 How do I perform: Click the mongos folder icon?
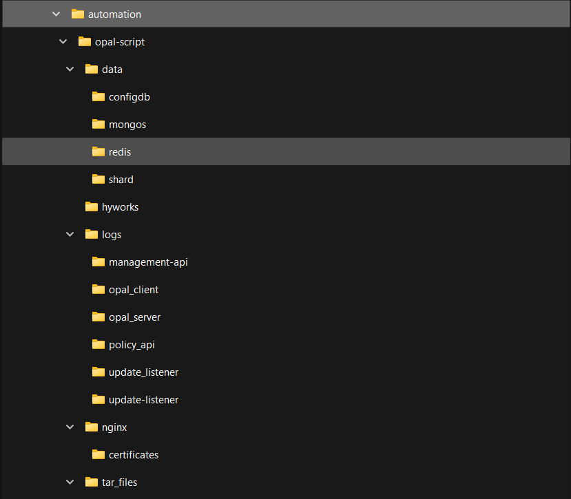[98, 124]
